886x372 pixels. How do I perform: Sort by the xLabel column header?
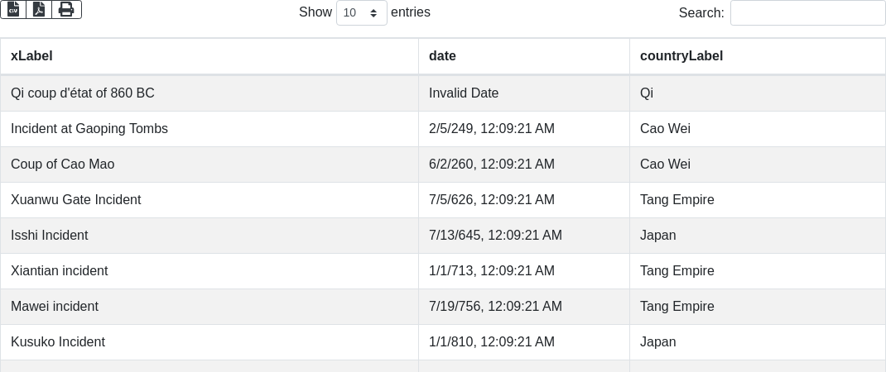click(x=31, y=56)
